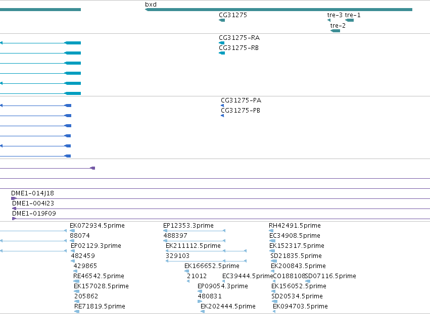The image size is (430, 314).
Task: Click EP12353.3prime EST label
Action: point(188,226)
